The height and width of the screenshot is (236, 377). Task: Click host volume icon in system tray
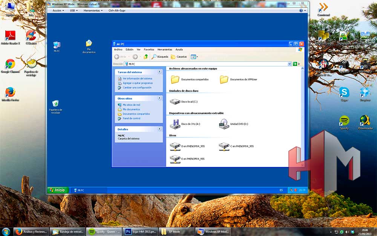point(347,232)
